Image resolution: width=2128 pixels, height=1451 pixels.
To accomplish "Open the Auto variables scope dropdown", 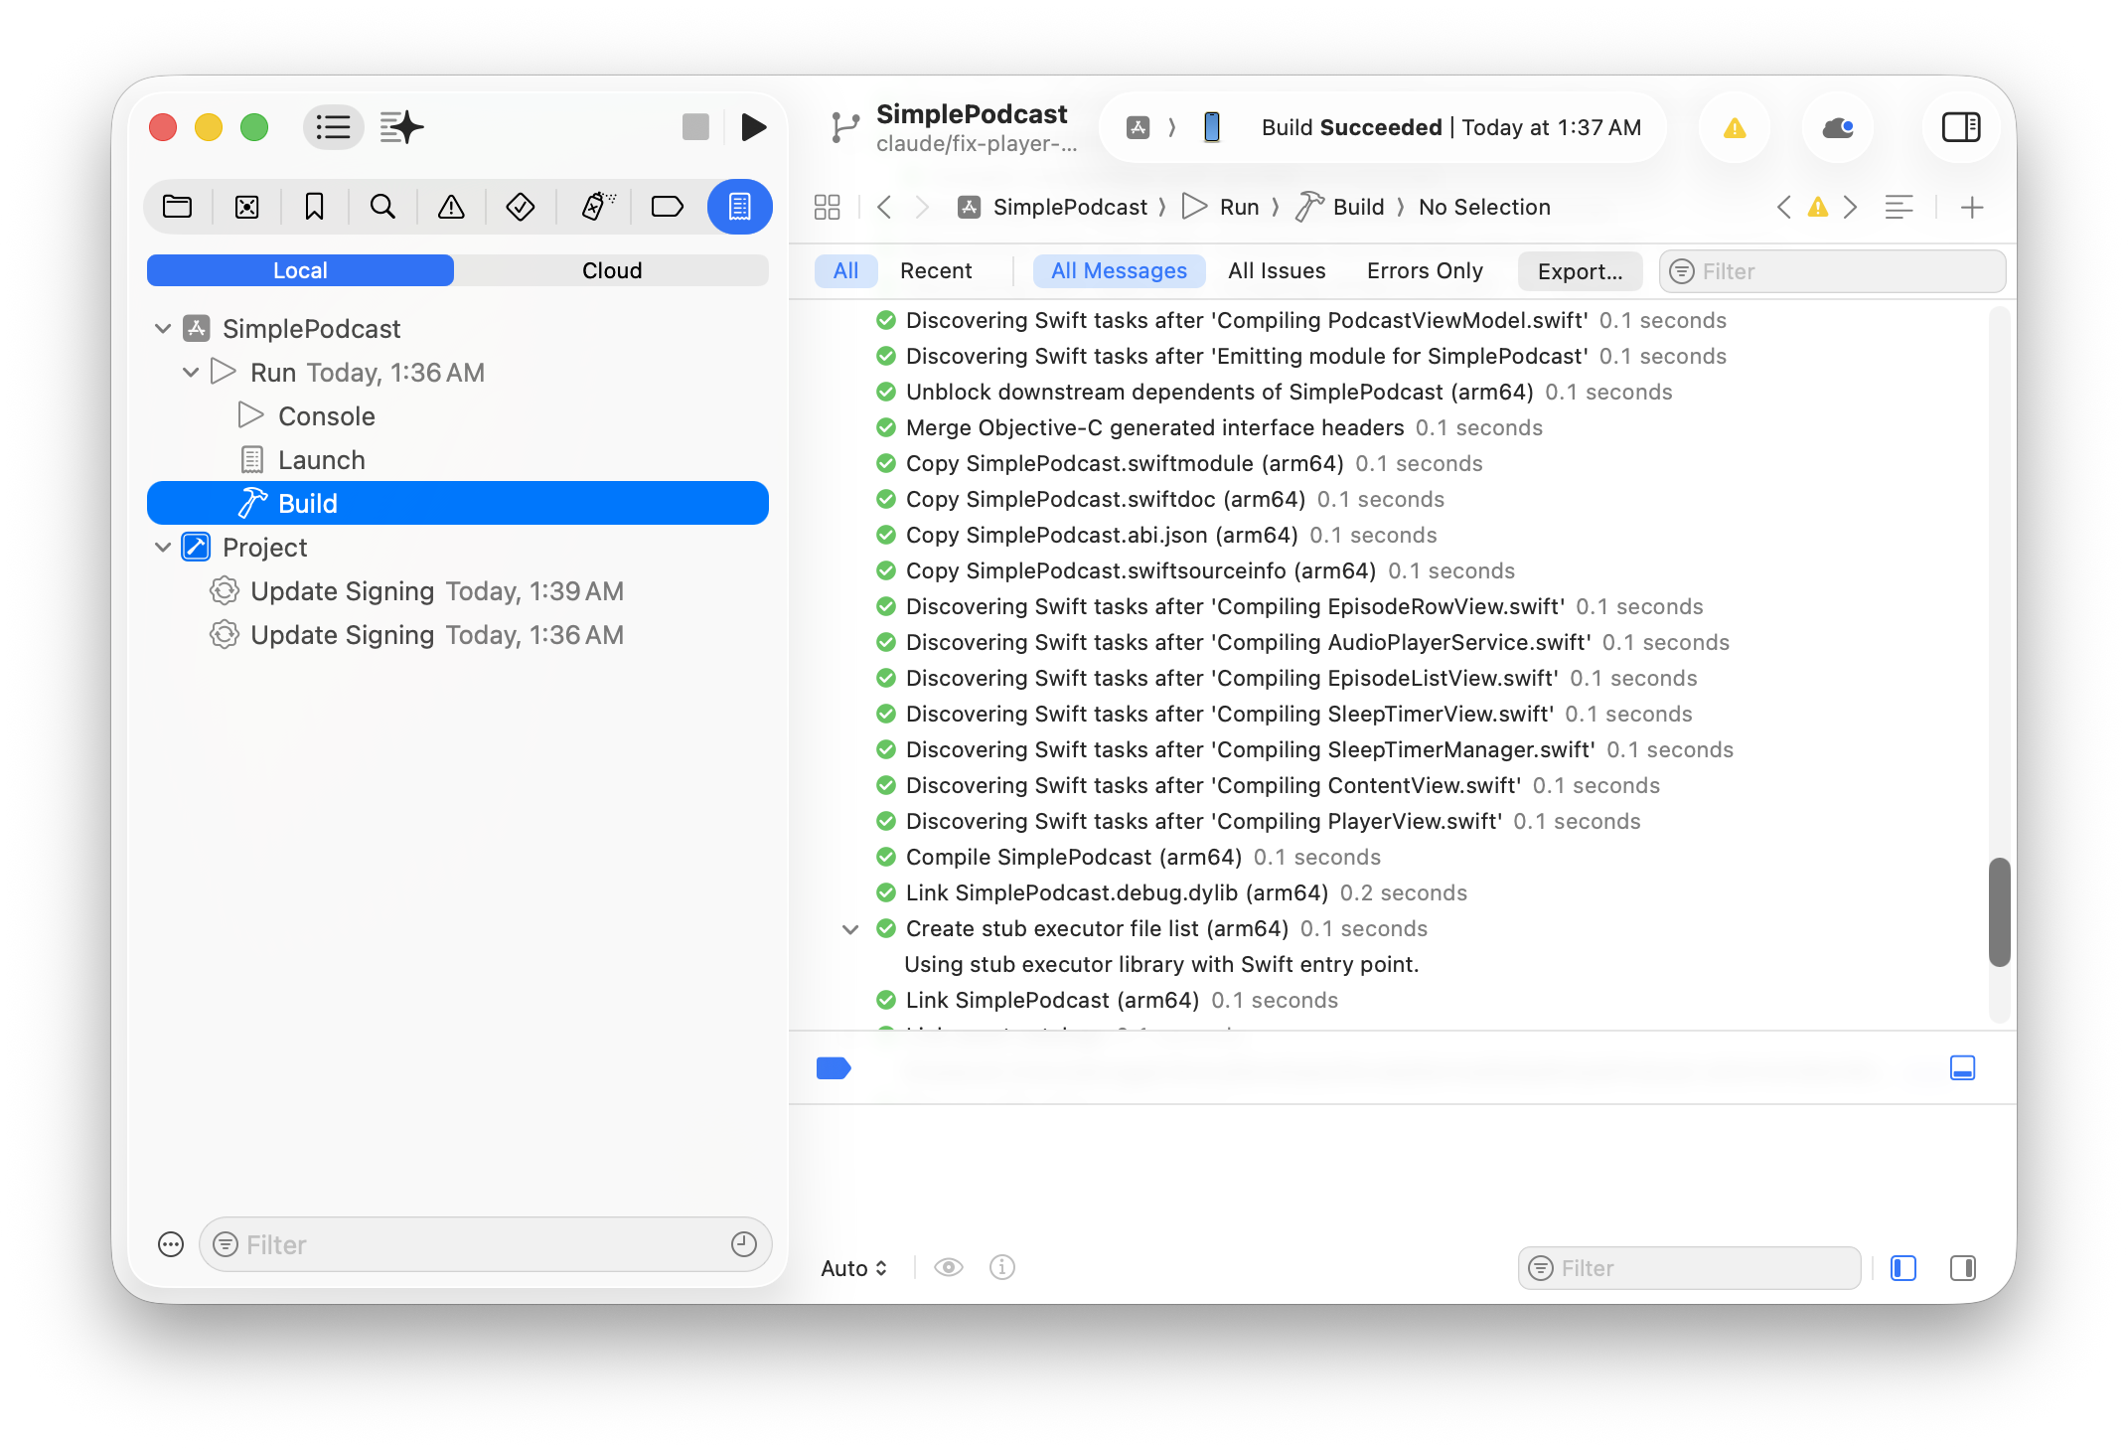I will (853, 1268).
